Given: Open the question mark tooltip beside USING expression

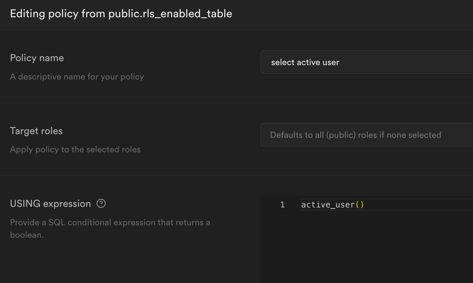Looking at the screenshot, I should click(x=101, y=203).
